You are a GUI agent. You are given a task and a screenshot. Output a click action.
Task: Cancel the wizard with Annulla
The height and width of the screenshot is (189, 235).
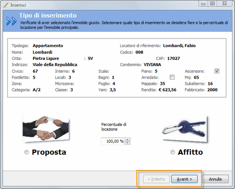click(215, 179)
